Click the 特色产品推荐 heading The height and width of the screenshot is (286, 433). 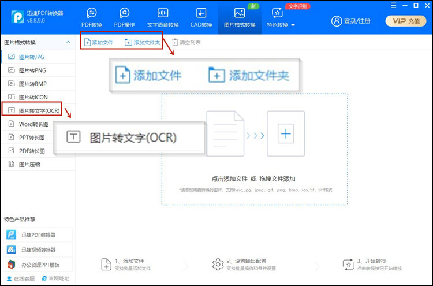point(20,220)
